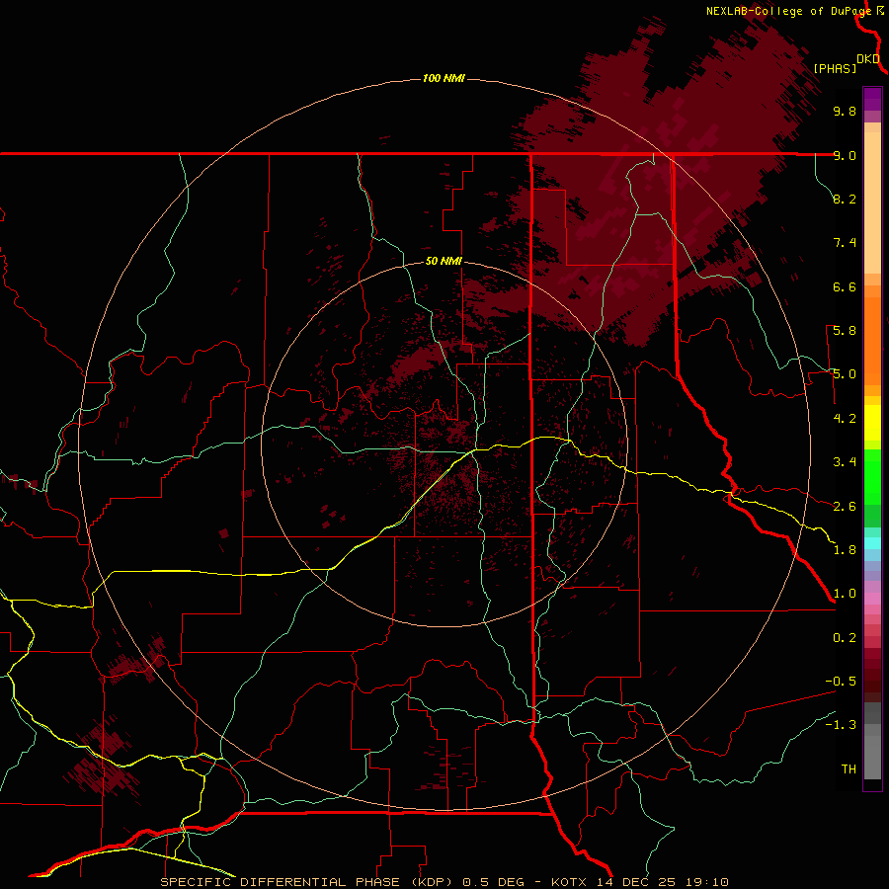Click the 100 NMI range ring label

pos(444,78)
